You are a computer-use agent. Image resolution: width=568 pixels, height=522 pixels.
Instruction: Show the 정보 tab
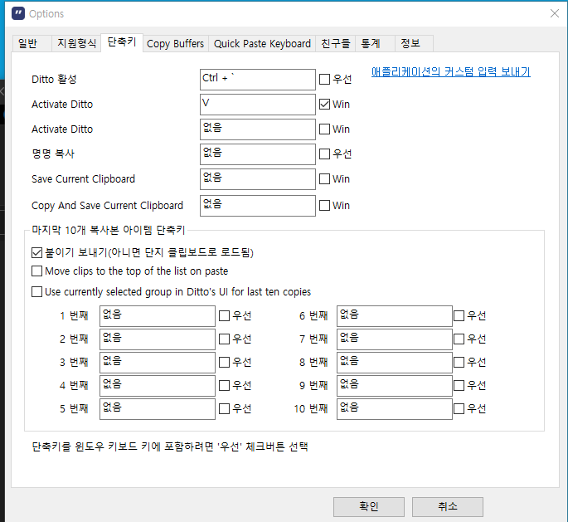click(x=414, y=43)
